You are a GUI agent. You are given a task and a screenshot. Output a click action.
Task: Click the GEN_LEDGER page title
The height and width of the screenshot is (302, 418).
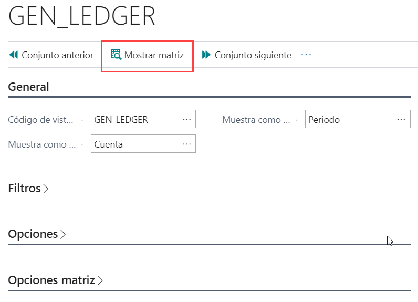pos(82,16)
